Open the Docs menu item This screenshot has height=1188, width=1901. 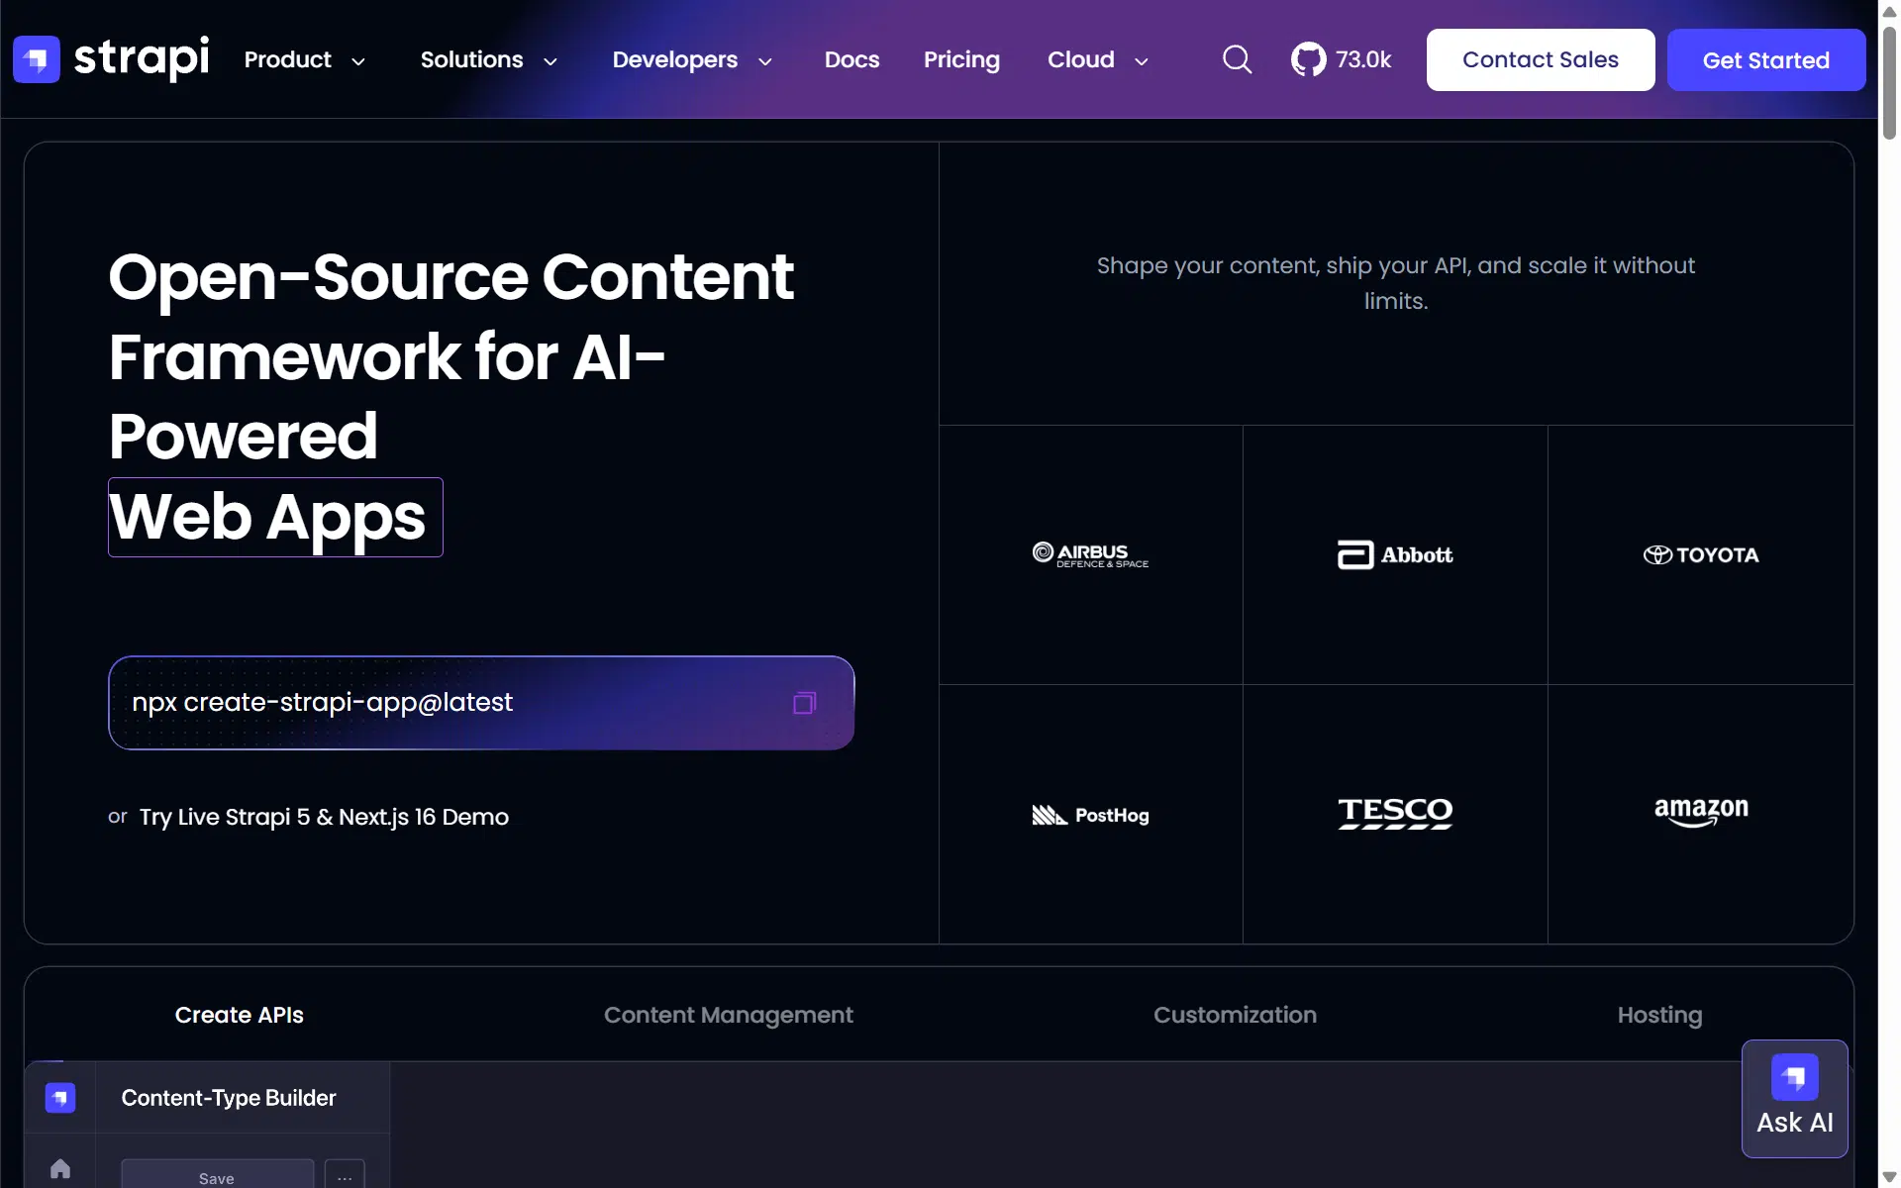tap(851, 59)
